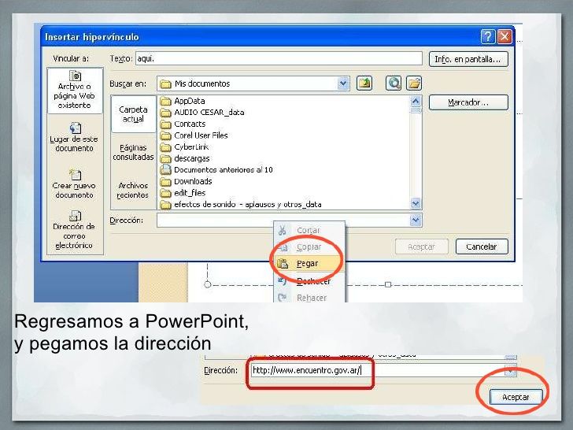Open the AppData folder
This screenshot has height=430, width=573.
[x=183, y=101]
